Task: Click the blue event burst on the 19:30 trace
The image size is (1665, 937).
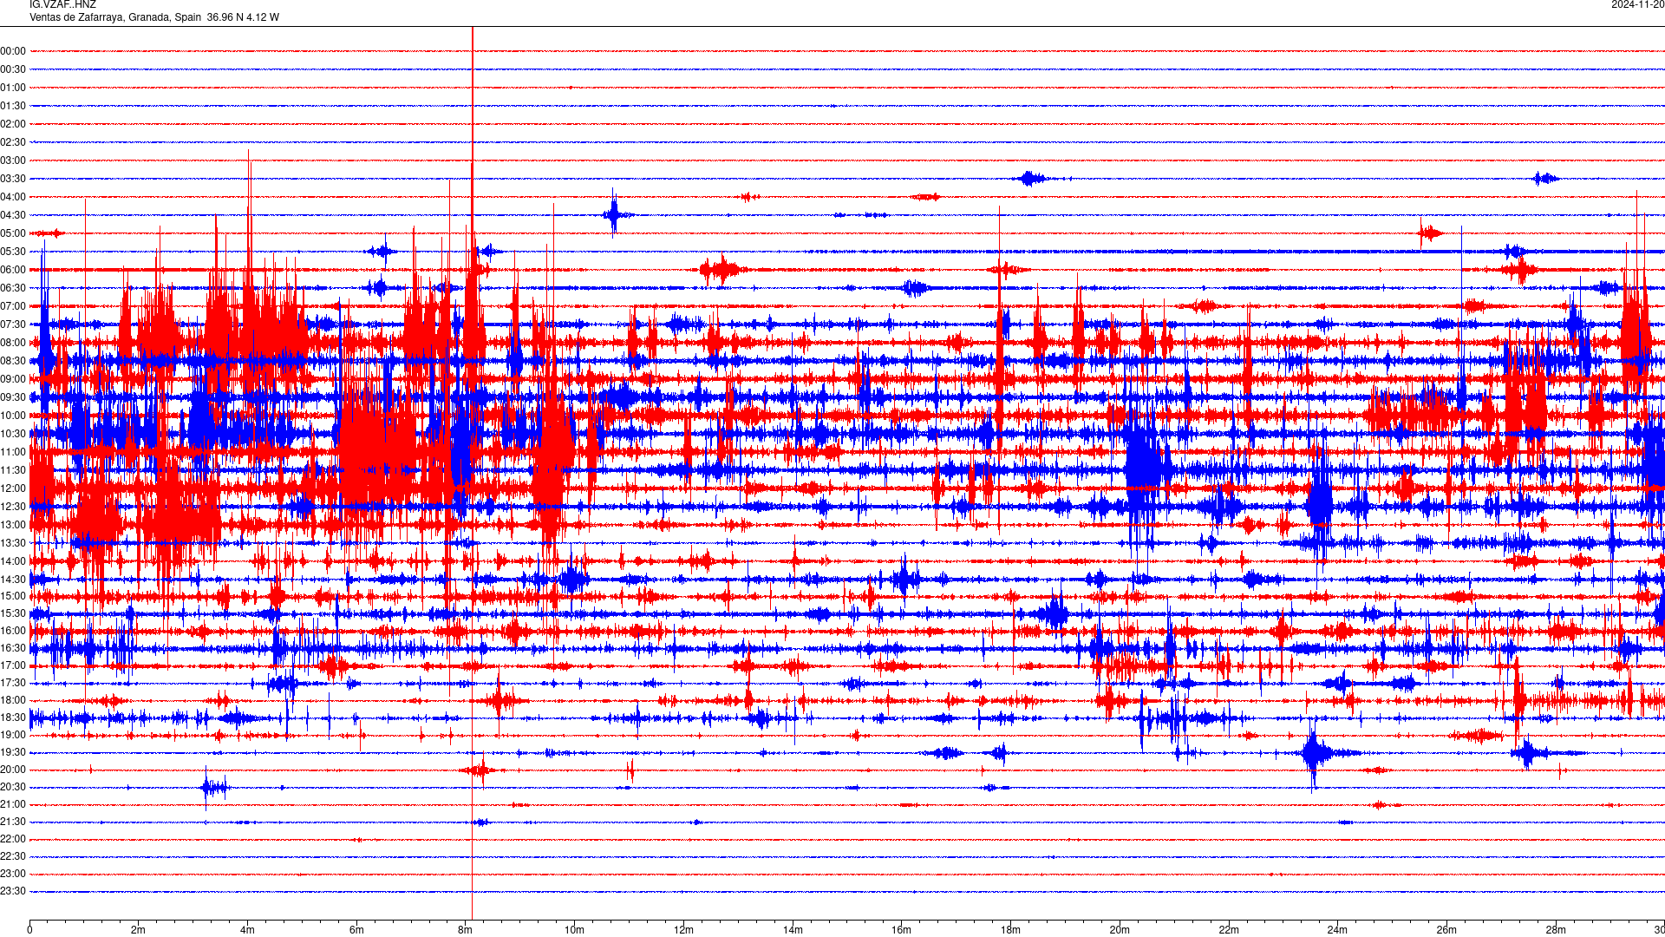Action: (x=1316, y=752)
